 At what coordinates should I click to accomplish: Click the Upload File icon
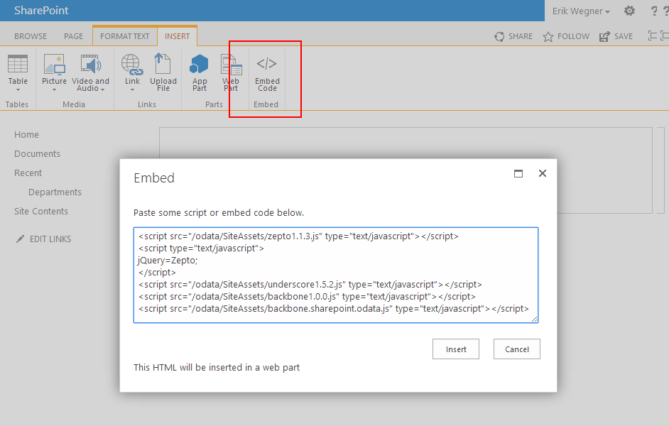click(x=163, y=73)
